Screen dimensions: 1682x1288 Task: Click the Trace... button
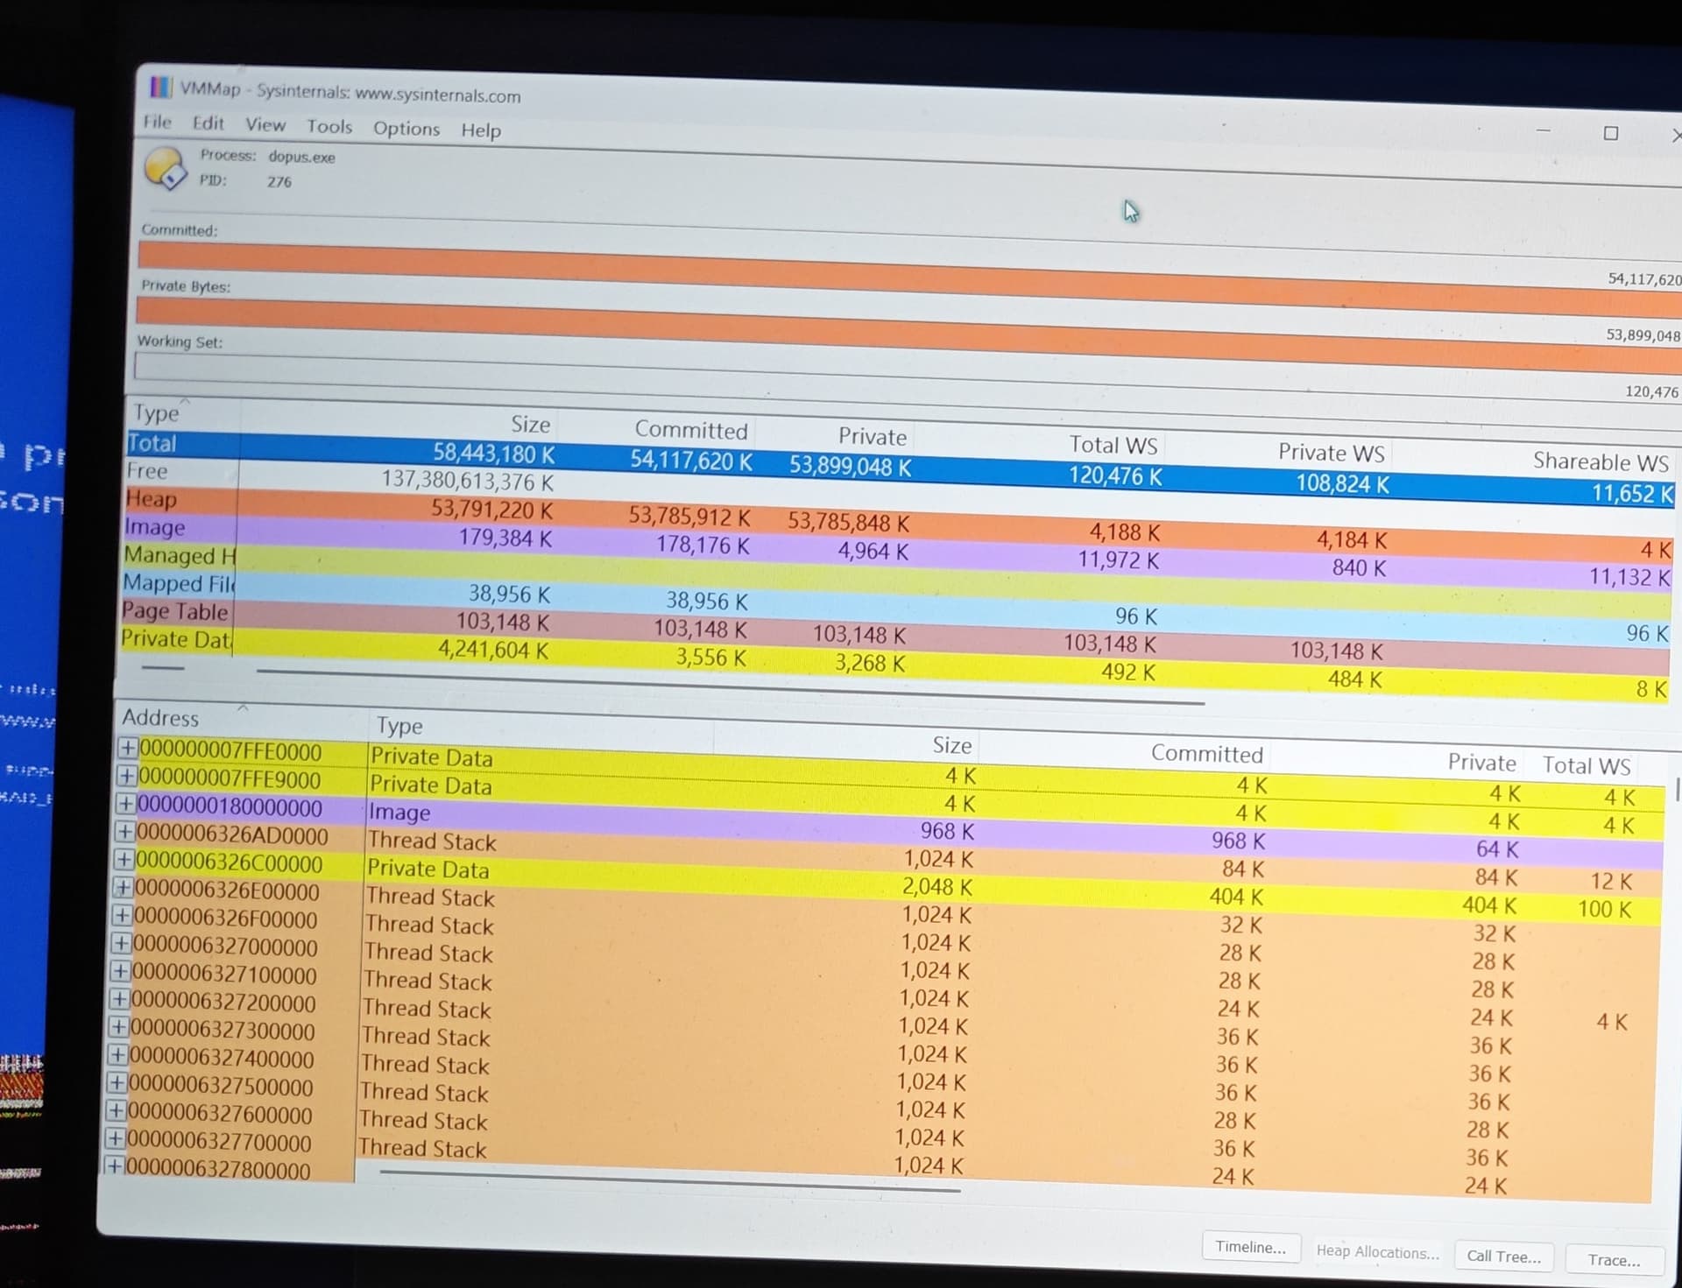pyautogui.click(x=1614, y=1260)
